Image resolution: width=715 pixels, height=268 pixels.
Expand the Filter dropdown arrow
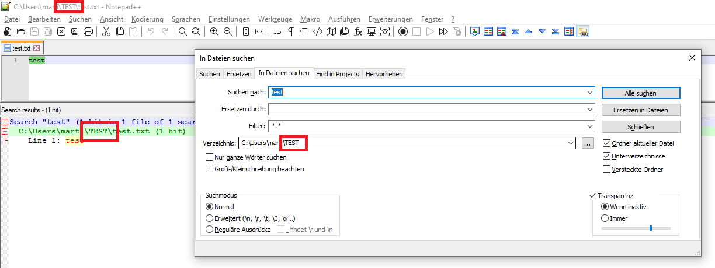tap(590, 126)
